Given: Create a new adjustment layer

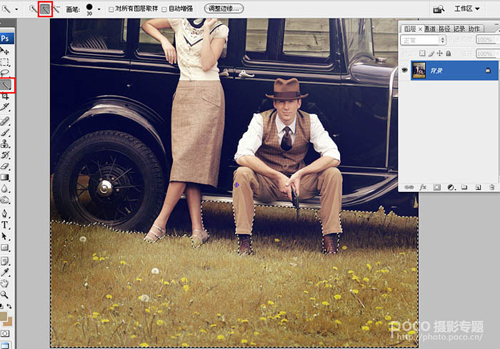Looking at the screenshot, I should coord(451,187).
